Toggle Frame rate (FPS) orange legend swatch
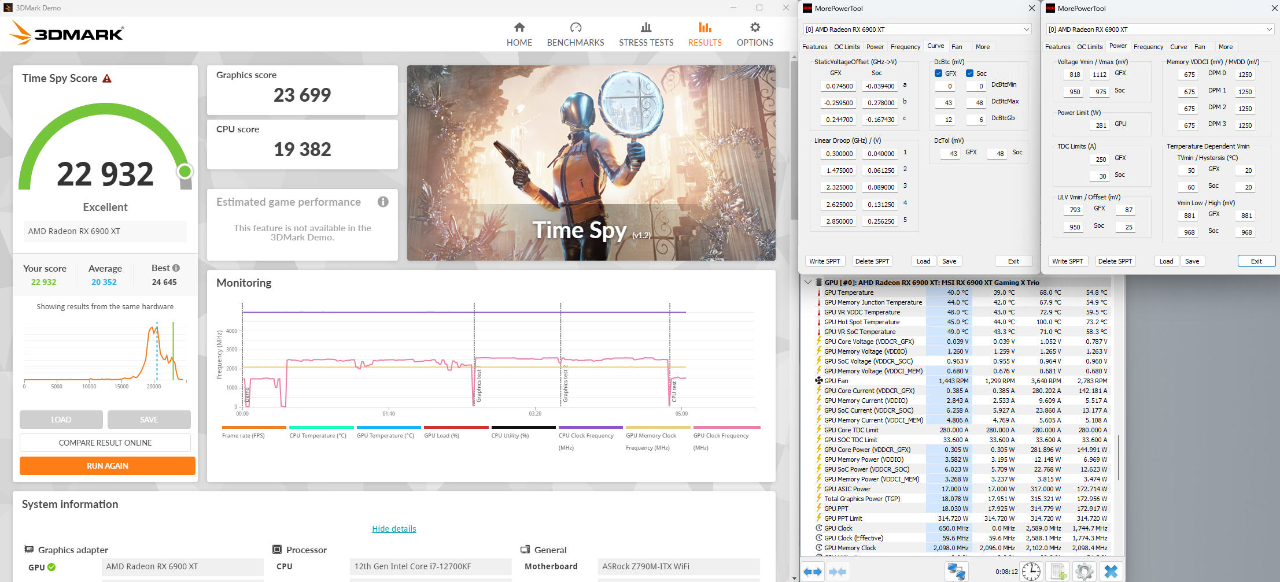Viewport: 1280px width, 582px height. (254, 428)
